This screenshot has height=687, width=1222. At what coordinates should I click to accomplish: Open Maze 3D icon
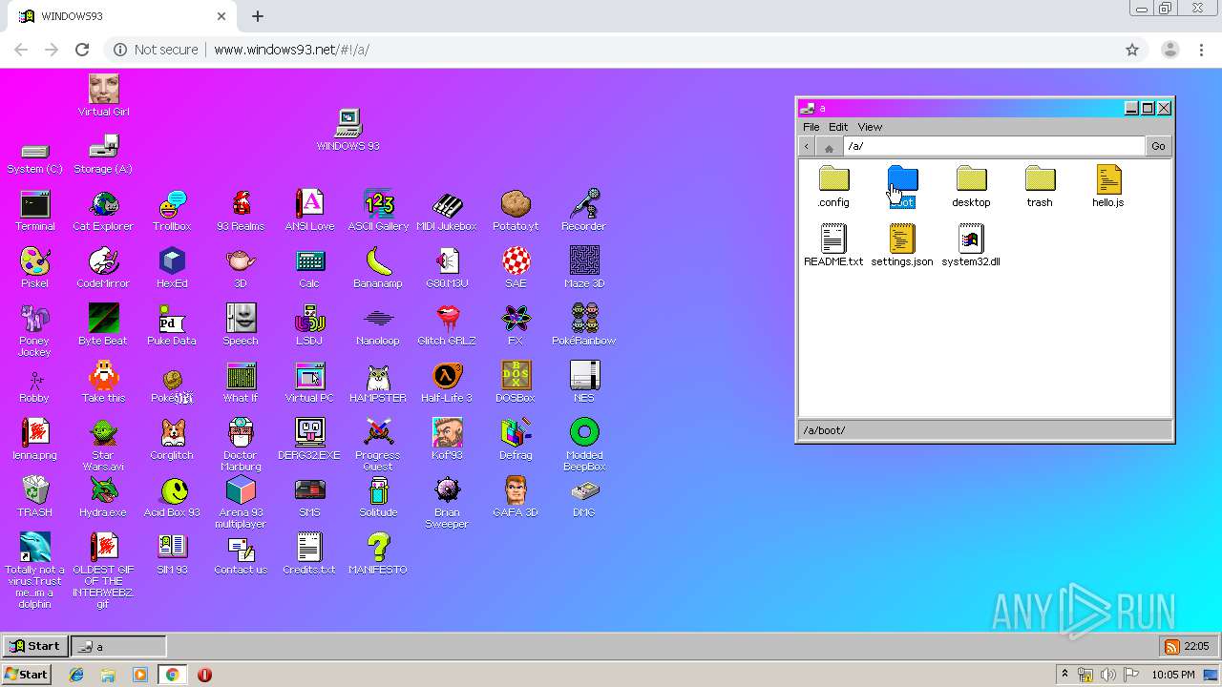pyautogui.click(x=583, y=268)
